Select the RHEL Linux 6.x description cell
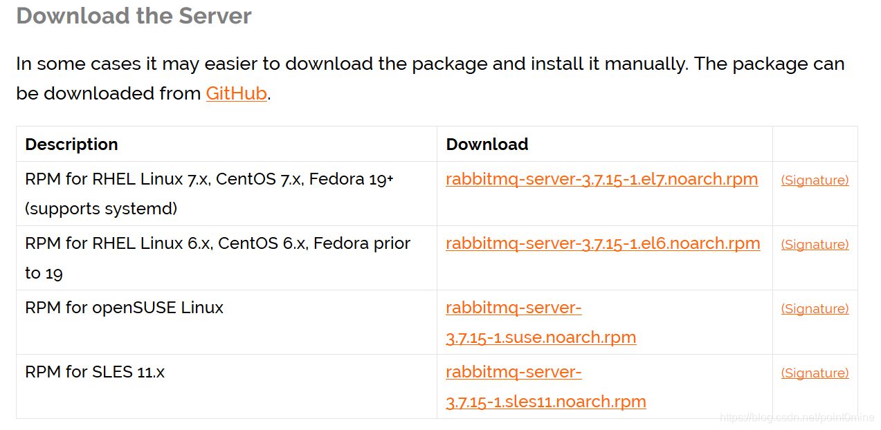Viewport: 881px width, 430px height. coord(226,258)
